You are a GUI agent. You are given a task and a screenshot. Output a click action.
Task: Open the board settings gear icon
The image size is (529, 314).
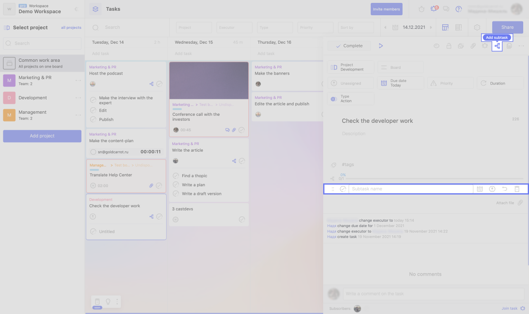coord(477,28)
